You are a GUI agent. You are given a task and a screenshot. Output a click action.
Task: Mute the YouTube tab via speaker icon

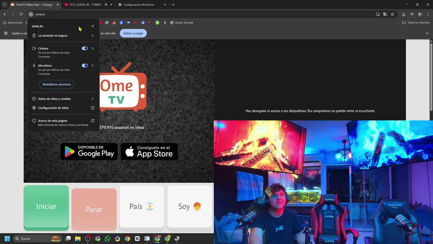click(x=106, y=5)
